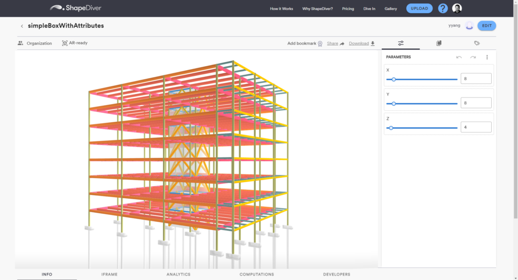Click the simpleBoxWithAttributes title
518x280 pixels.
[x=66, y=26]
